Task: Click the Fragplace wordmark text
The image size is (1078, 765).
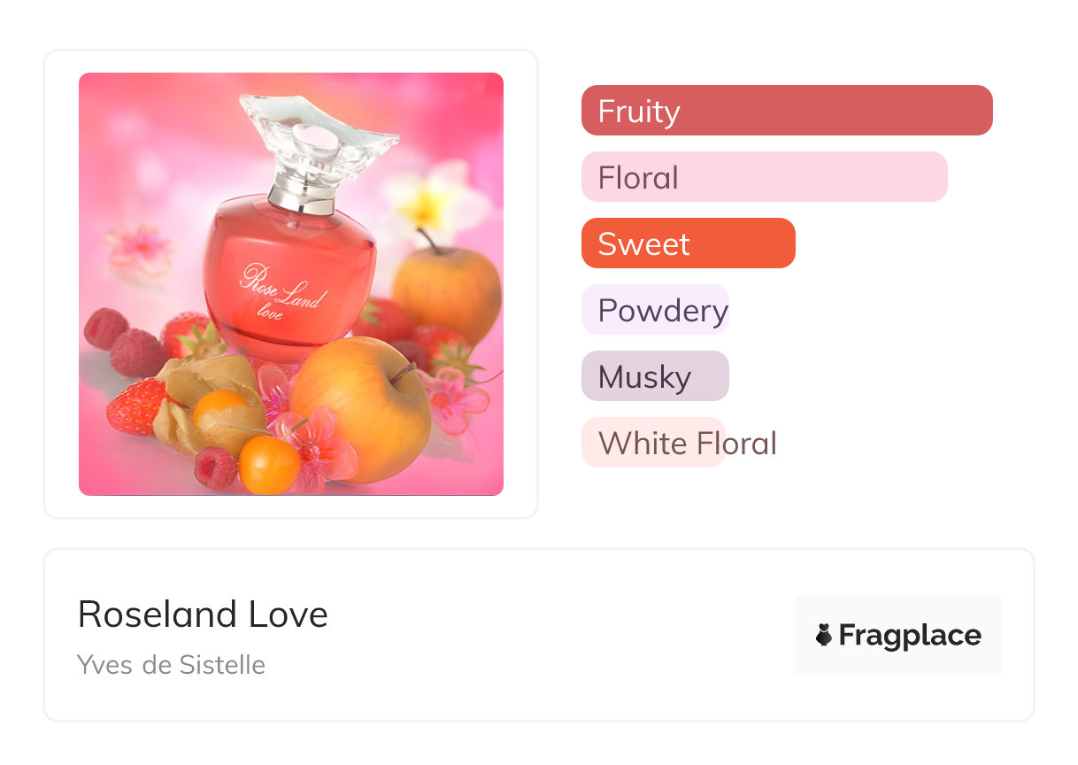Action: 910,635
